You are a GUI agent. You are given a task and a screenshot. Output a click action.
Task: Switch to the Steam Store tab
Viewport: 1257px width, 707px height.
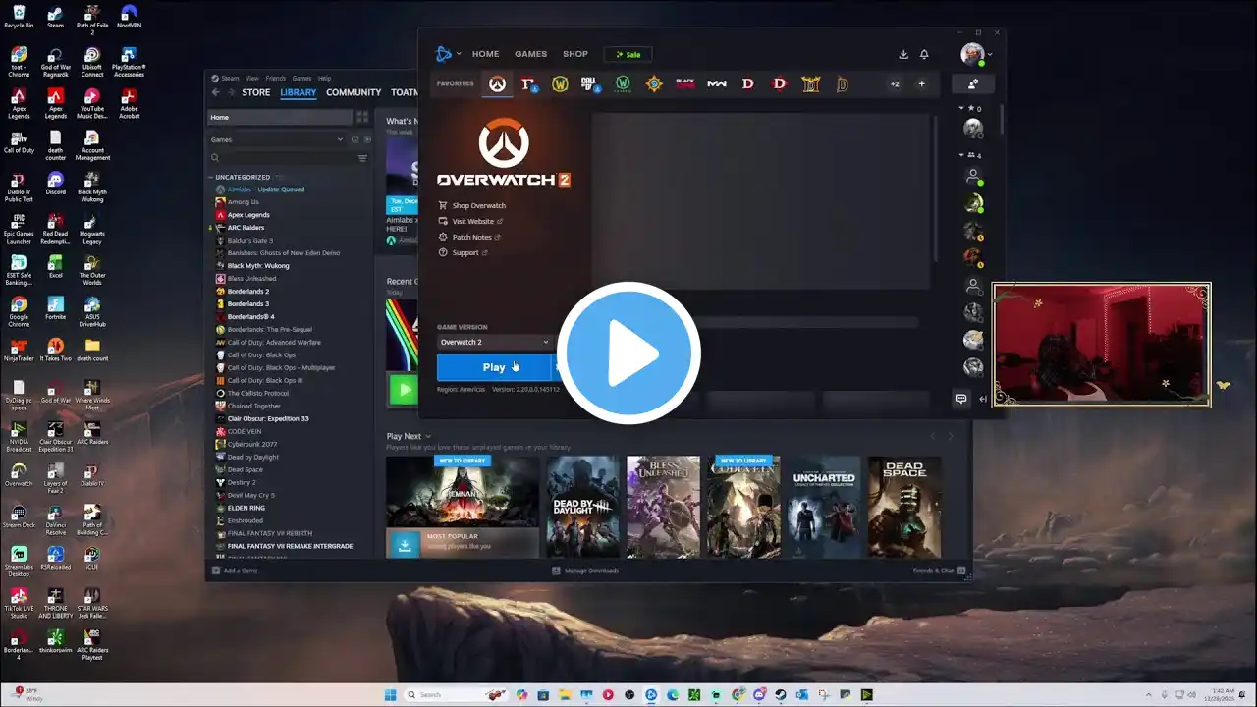pyautogui.click(x=256, y=92)
